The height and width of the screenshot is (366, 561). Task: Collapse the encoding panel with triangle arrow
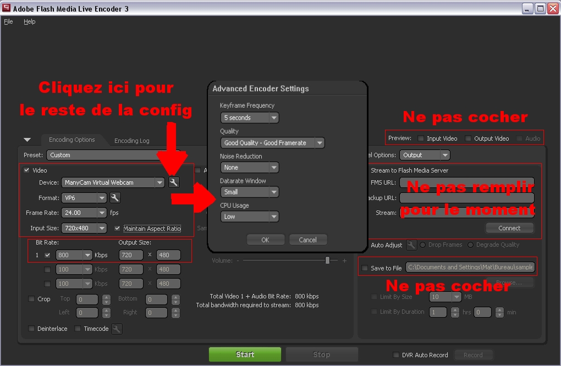27,140
